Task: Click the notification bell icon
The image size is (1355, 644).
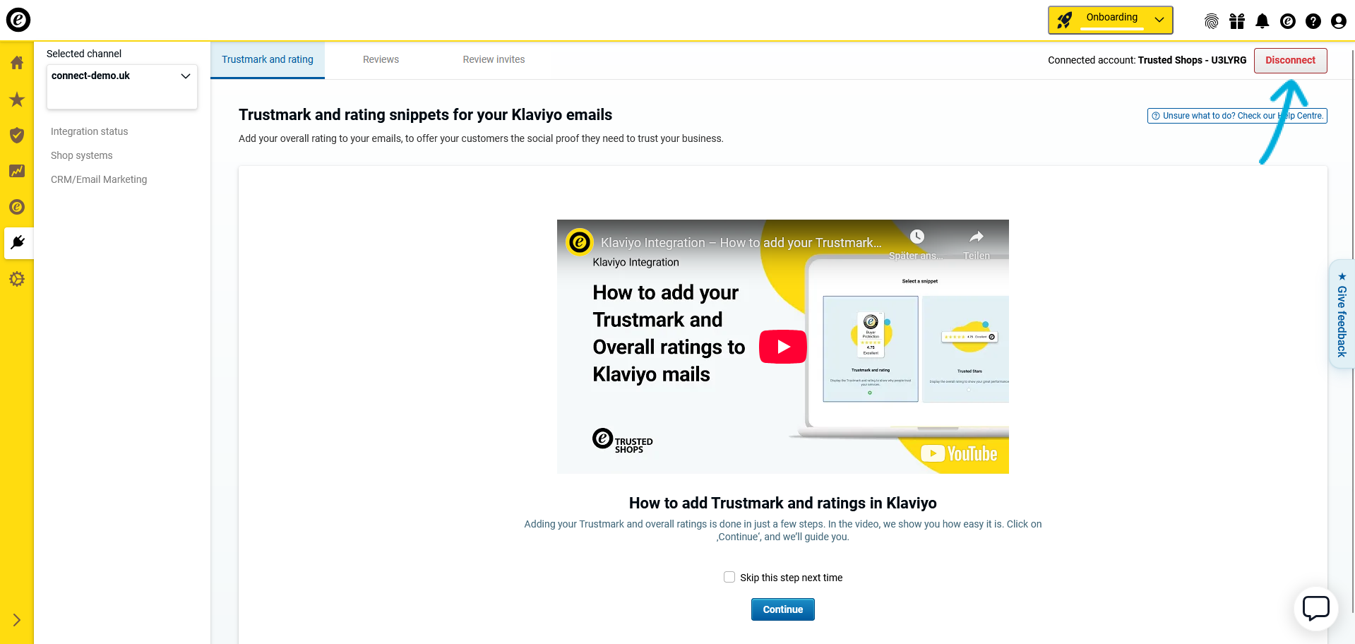Action: click(1262, 21)
